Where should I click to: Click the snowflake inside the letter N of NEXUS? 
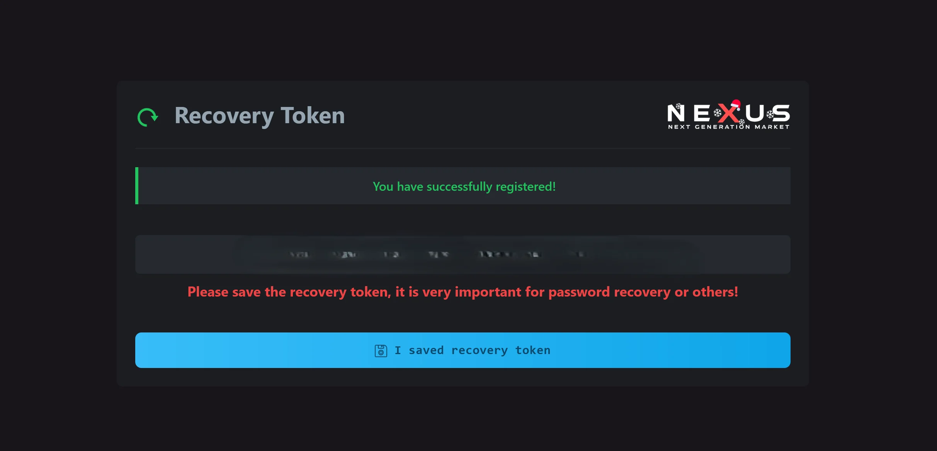click(678, 106)
